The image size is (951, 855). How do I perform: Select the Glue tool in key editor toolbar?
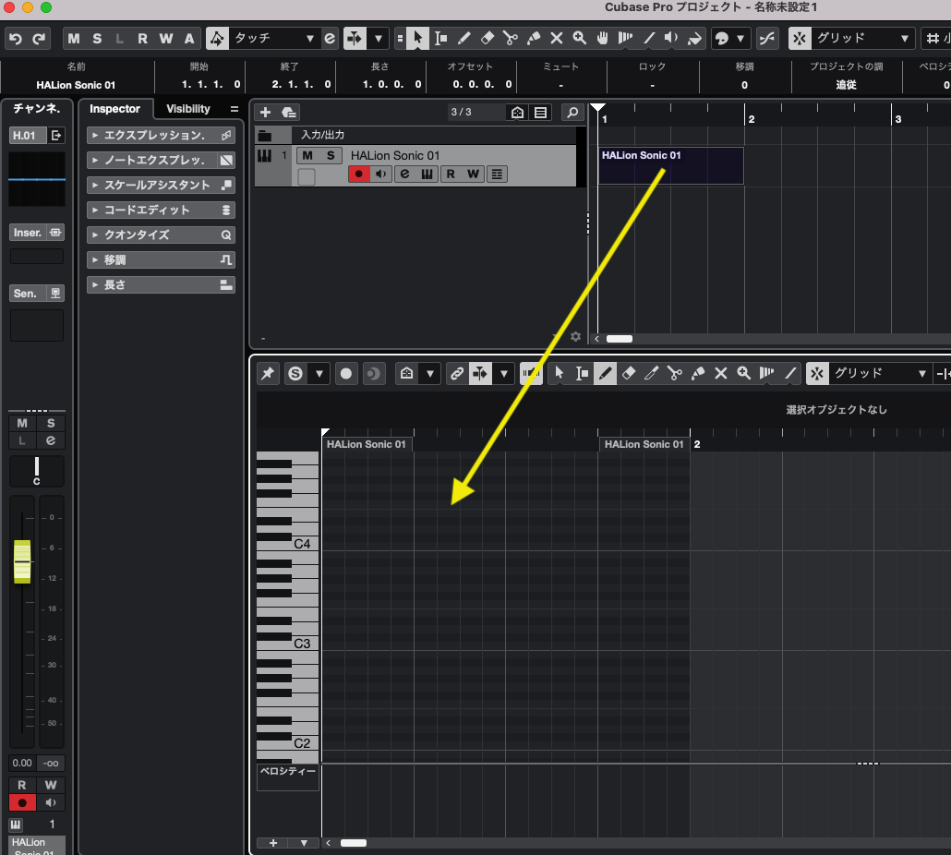[697, 374]
